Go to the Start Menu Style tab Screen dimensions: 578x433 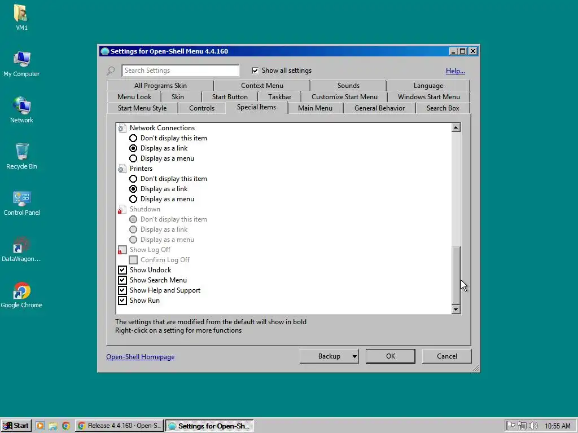[142, 108]
